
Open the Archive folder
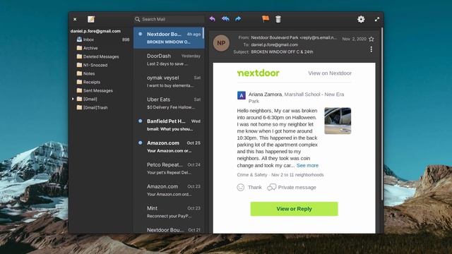tap(101, 48)
